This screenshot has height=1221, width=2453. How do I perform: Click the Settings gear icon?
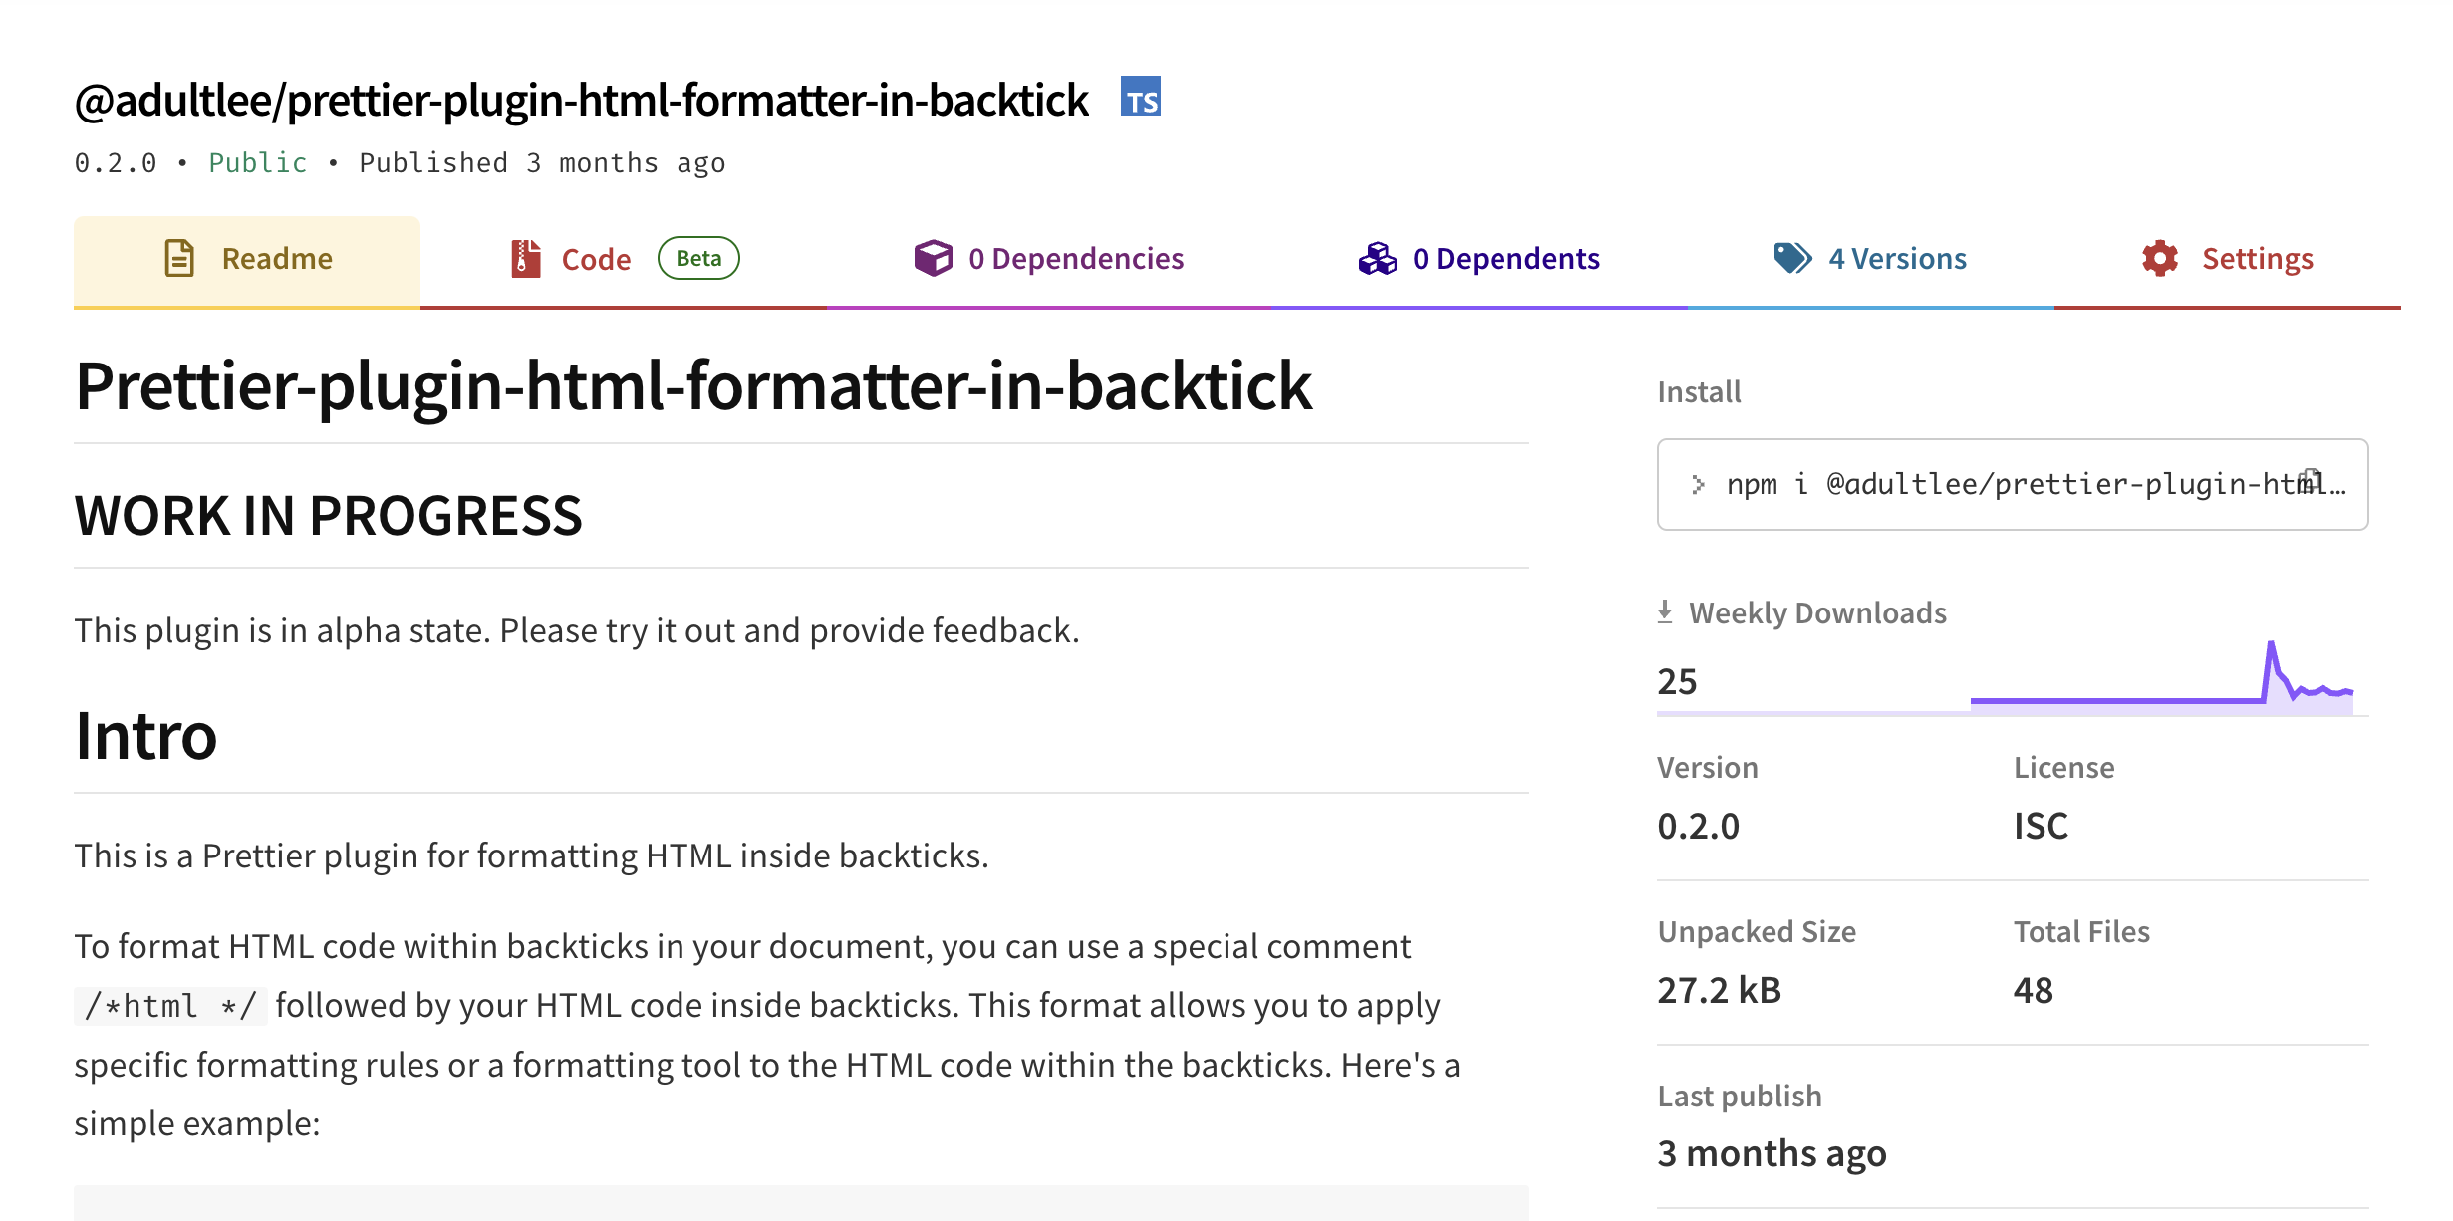tap(2160, 258)
